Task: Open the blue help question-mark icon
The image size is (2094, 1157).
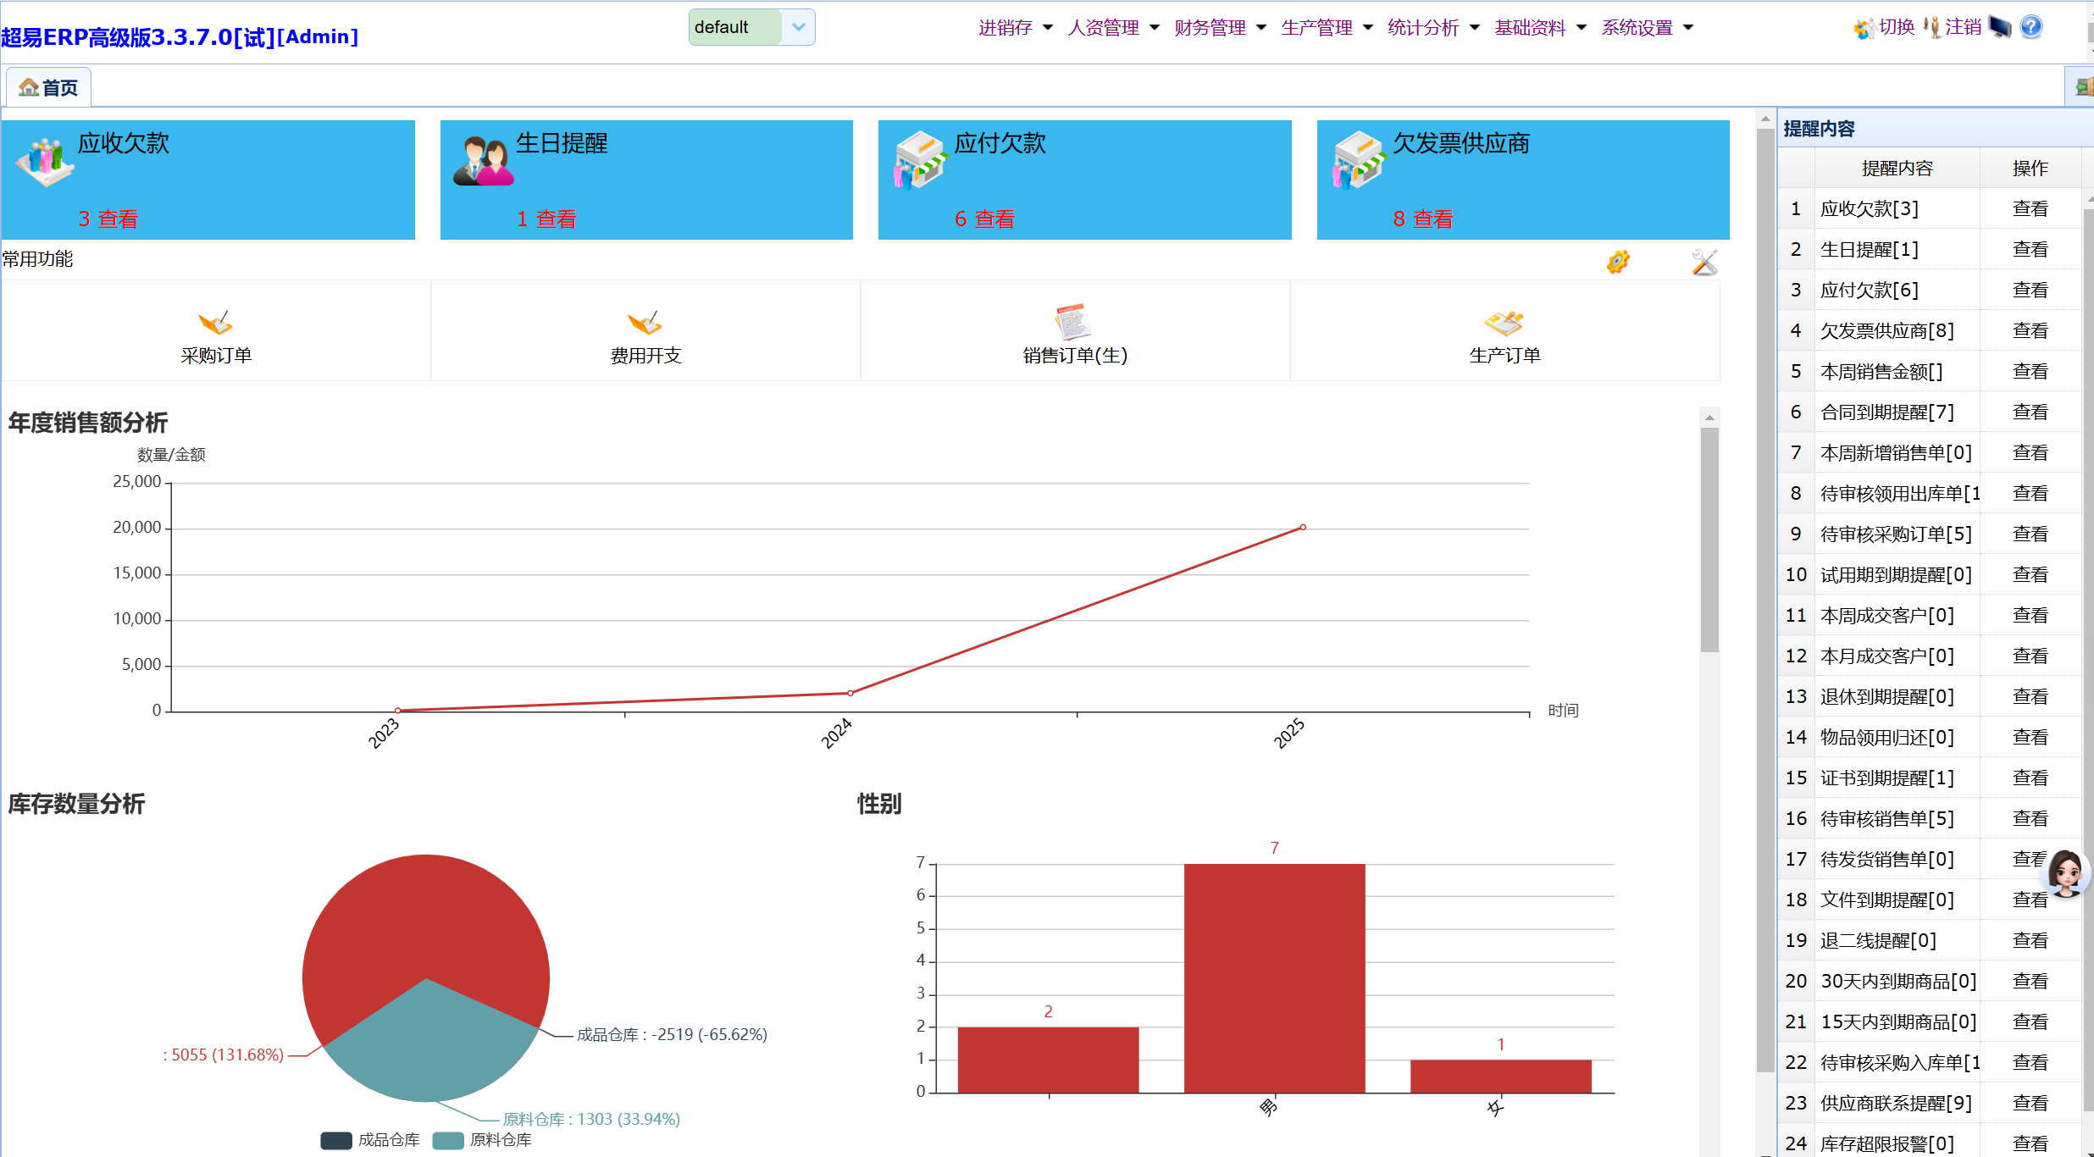Action: point(2031,27)
